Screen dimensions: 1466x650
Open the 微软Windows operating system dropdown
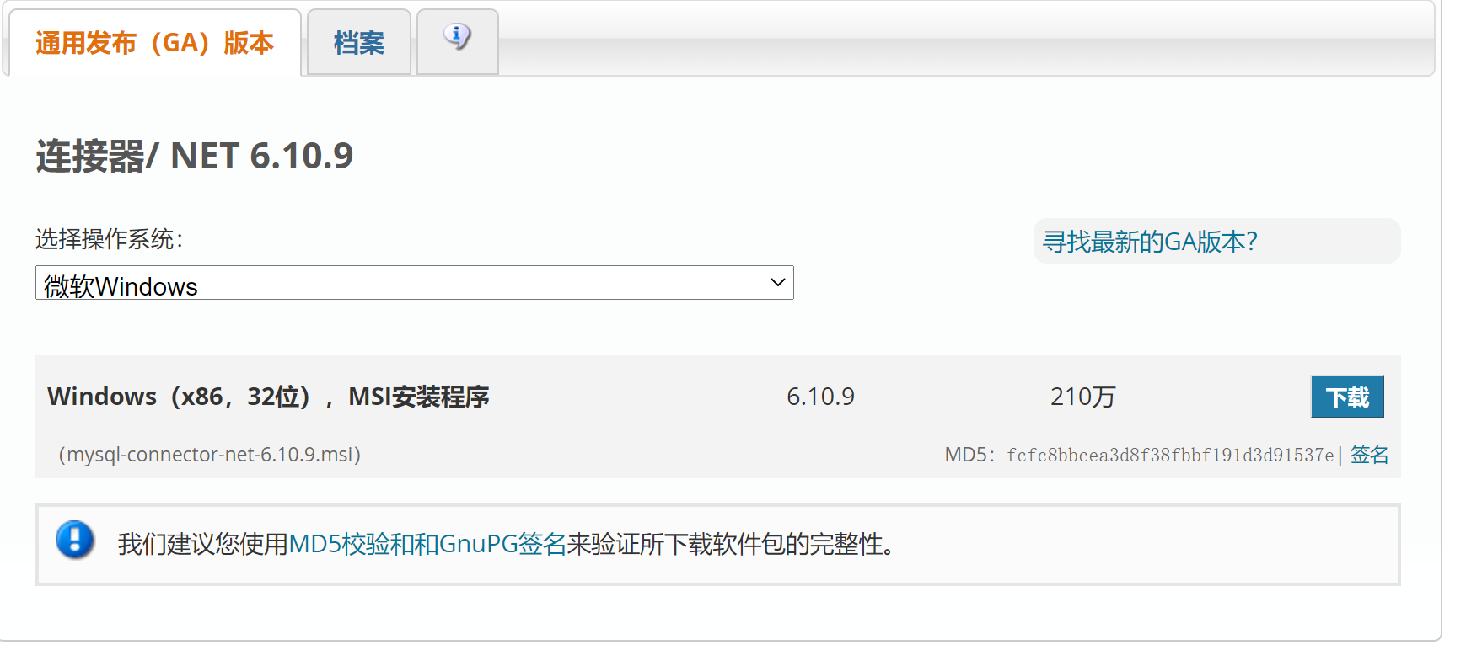point(415,283)
